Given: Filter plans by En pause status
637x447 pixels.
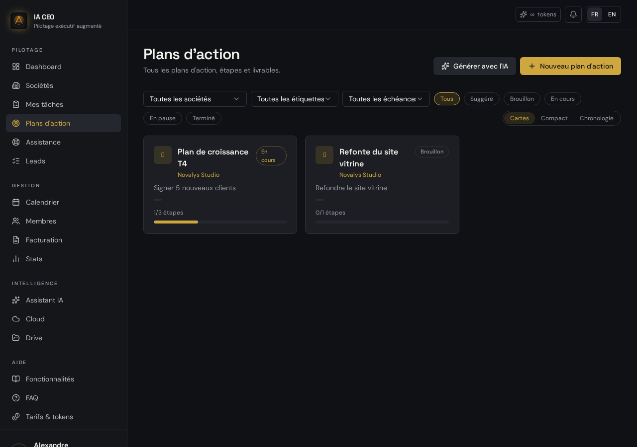Looking at the screenshot, I should [x=163, y=118].
